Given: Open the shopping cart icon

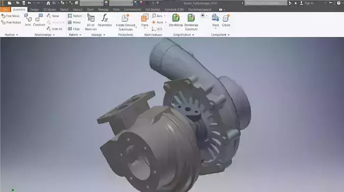Looking at the screenshot, I should [x=331, y=3].
